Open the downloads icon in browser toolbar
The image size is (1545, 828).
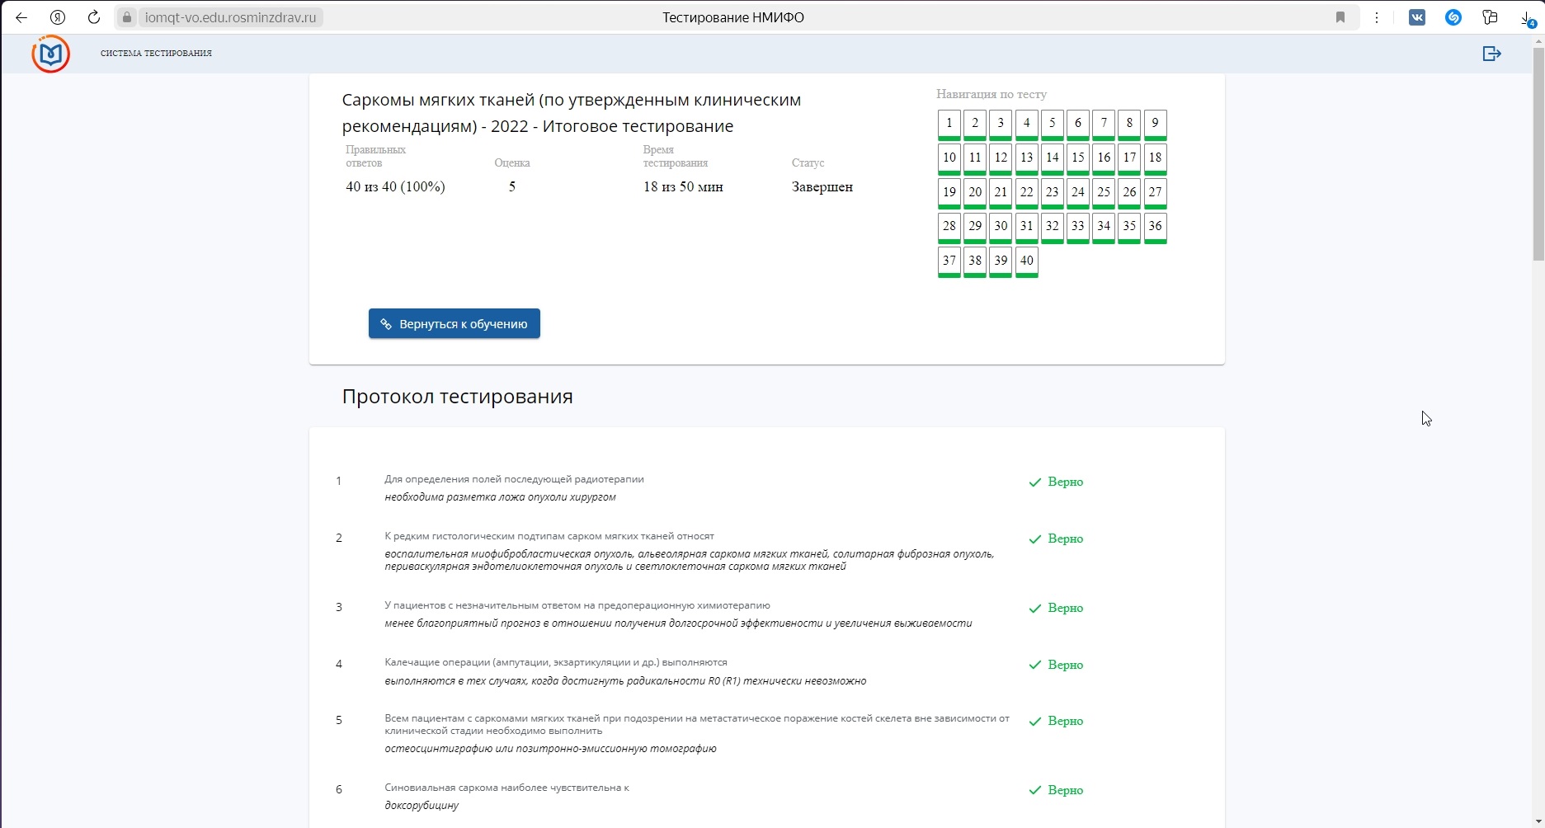pos(1528,18)
